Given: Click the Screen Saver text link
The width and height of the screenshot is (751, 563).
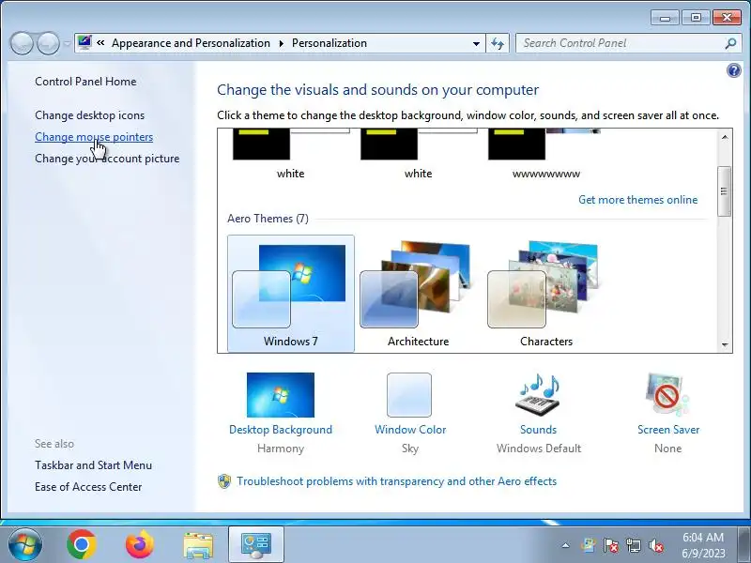Looking at the screenshot, I should point(668,430).
